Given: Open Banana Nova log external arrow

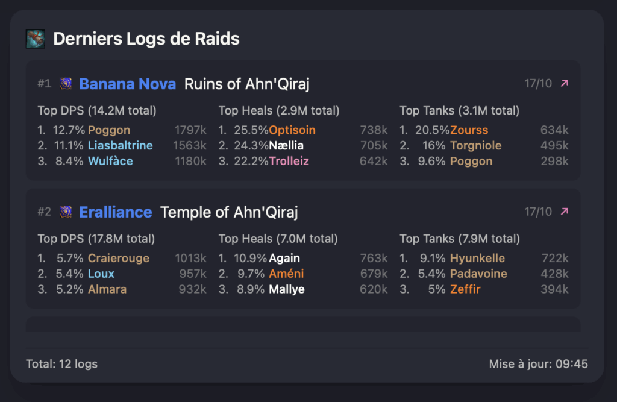Looking at the screenshot, I should pyautogui.click(x=564, y=84).
